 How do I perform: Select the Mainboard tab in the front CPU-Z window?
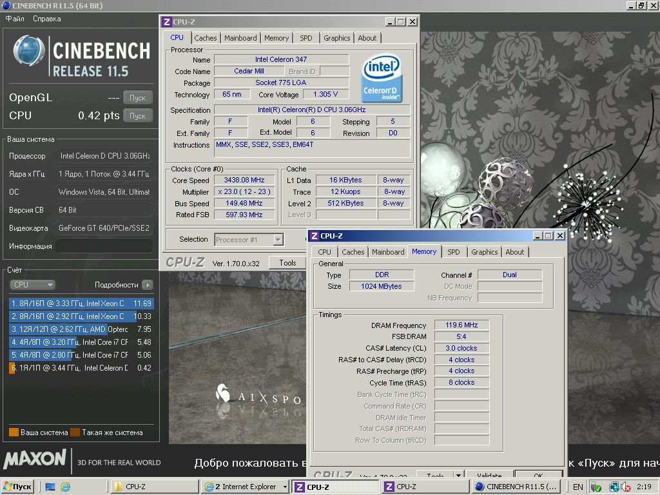[x=388, y=252]
